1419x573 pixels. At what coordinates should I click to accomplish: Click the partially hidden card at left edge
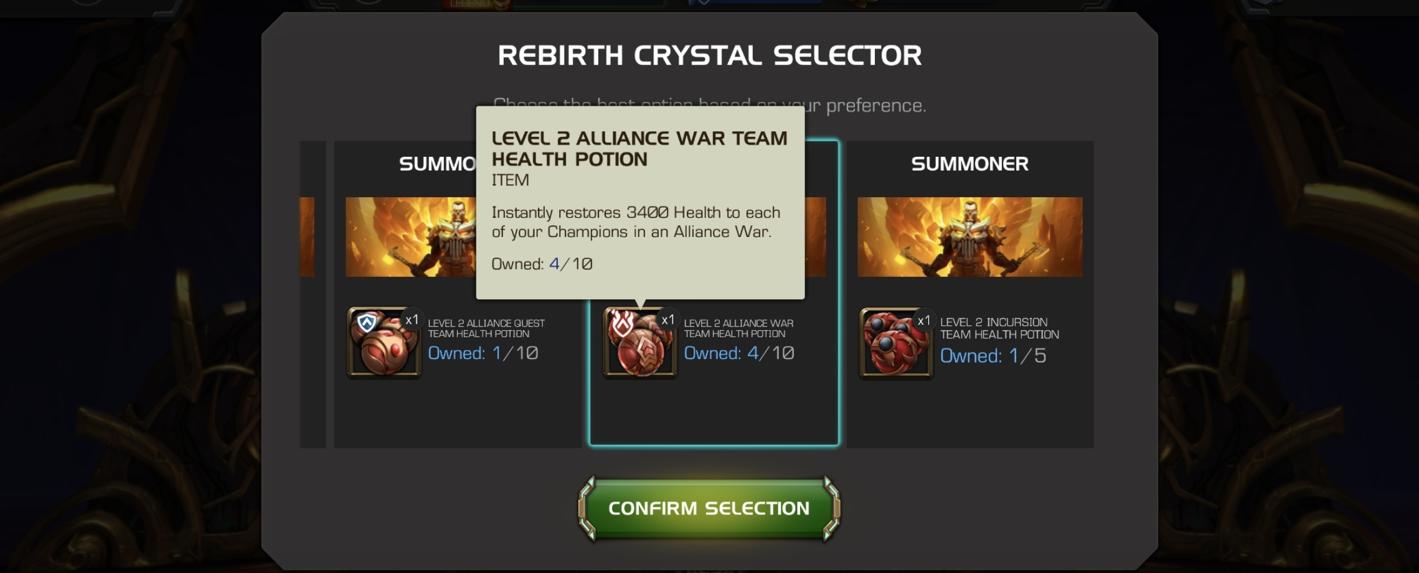[x=313, y=294]
